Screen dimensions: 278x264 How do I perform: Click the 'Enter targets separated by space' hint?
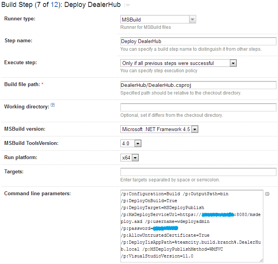pyautogui.click(x=170, y=180)
